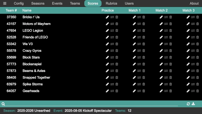Select team name Snapped Together
202x114 pixels.
36,77
